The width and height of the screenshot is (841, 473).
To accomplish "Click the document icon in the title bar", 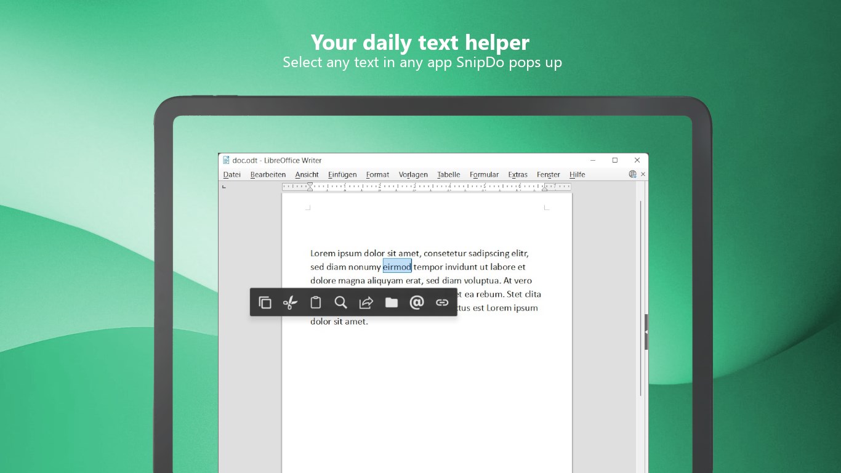I will pos(227,160).
